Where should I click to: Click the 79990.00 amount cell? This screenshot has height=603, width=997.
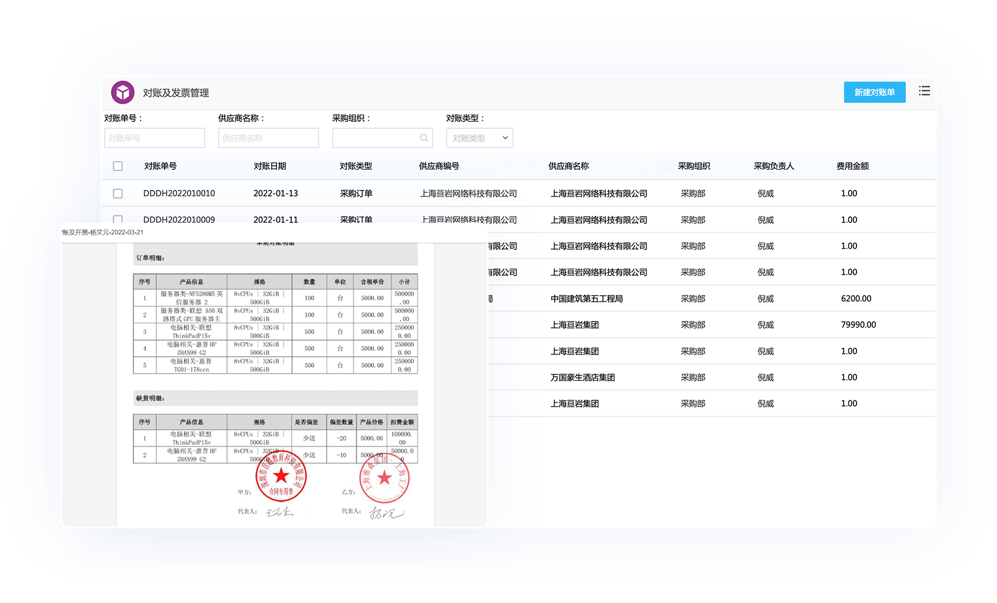coord(858,324)
